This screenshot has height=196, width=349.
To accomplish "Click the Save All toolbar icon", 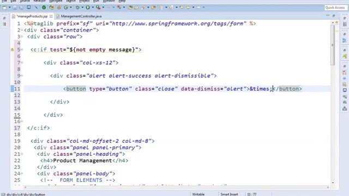I will [21, 8].
